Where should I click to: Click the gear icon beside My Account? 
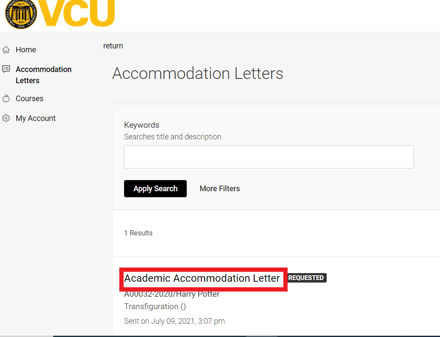coord(6,118)
